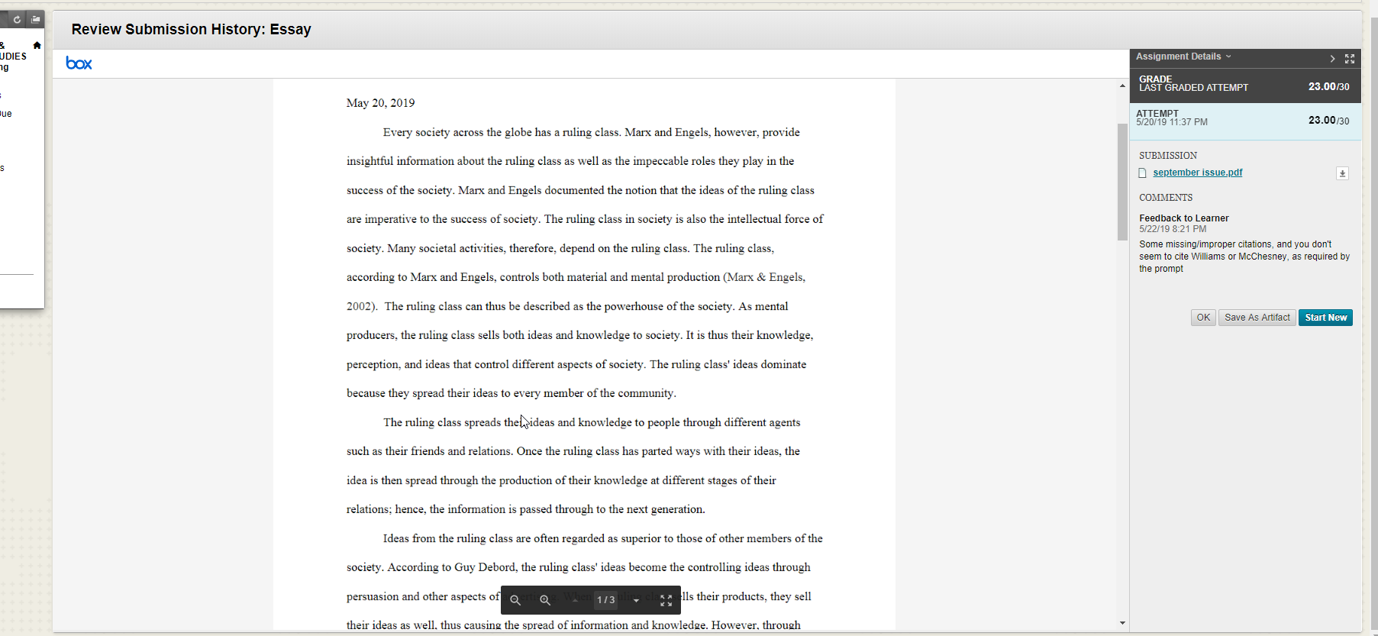
Task: Click the Last Graded Attempt grade row
Action: pyautogui.click(x=1245, y=86)
